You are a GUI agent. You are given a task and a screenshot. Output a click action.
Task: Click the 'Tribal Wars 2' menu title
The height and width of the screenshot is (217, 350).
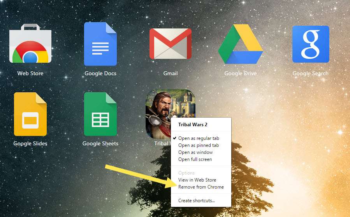[193, 125]
